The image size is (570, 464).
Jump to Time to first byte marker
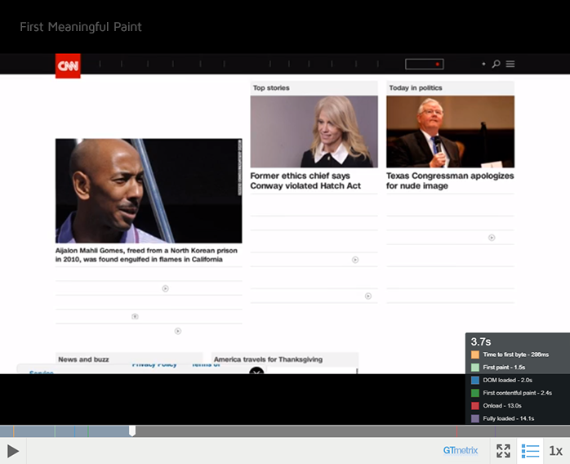[x=13, y=431]
